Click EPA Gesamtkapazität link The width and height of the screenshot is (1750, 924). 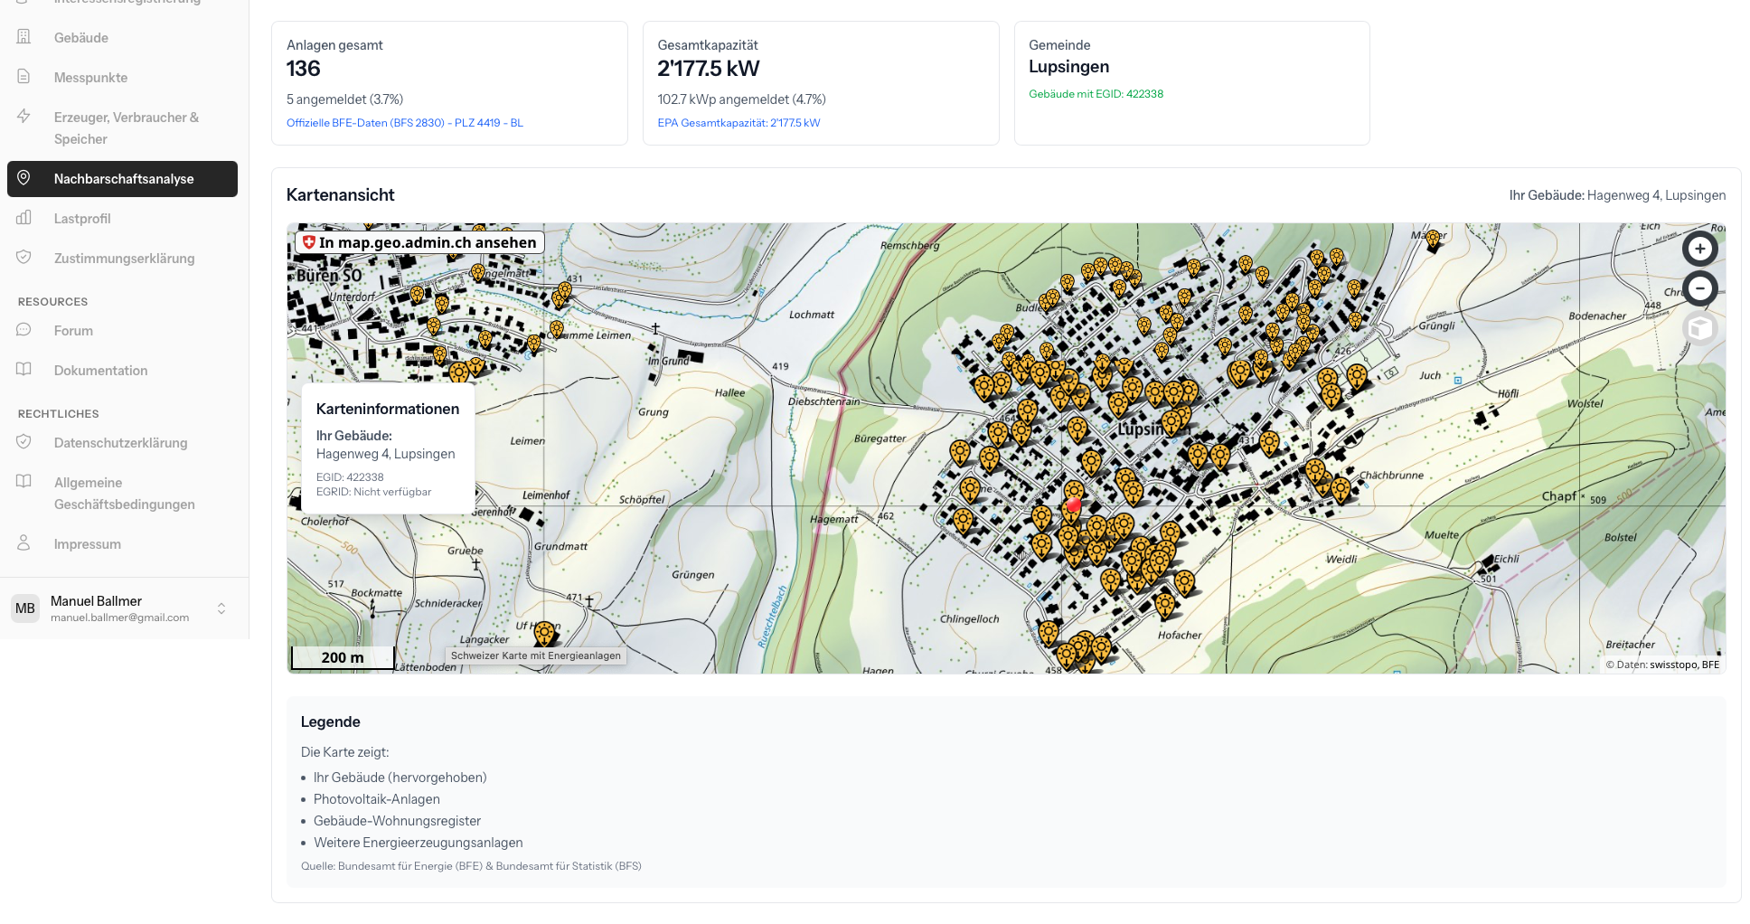[739, 123]
